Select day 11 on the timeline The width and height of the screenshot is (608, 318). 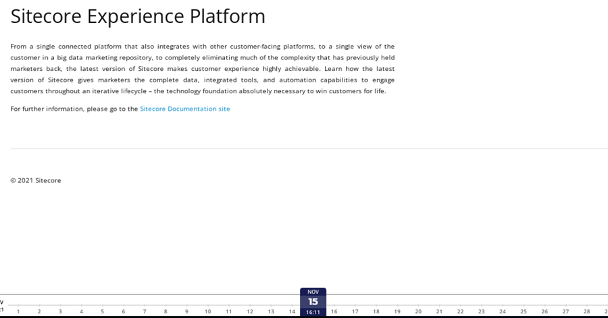(229, 311)
